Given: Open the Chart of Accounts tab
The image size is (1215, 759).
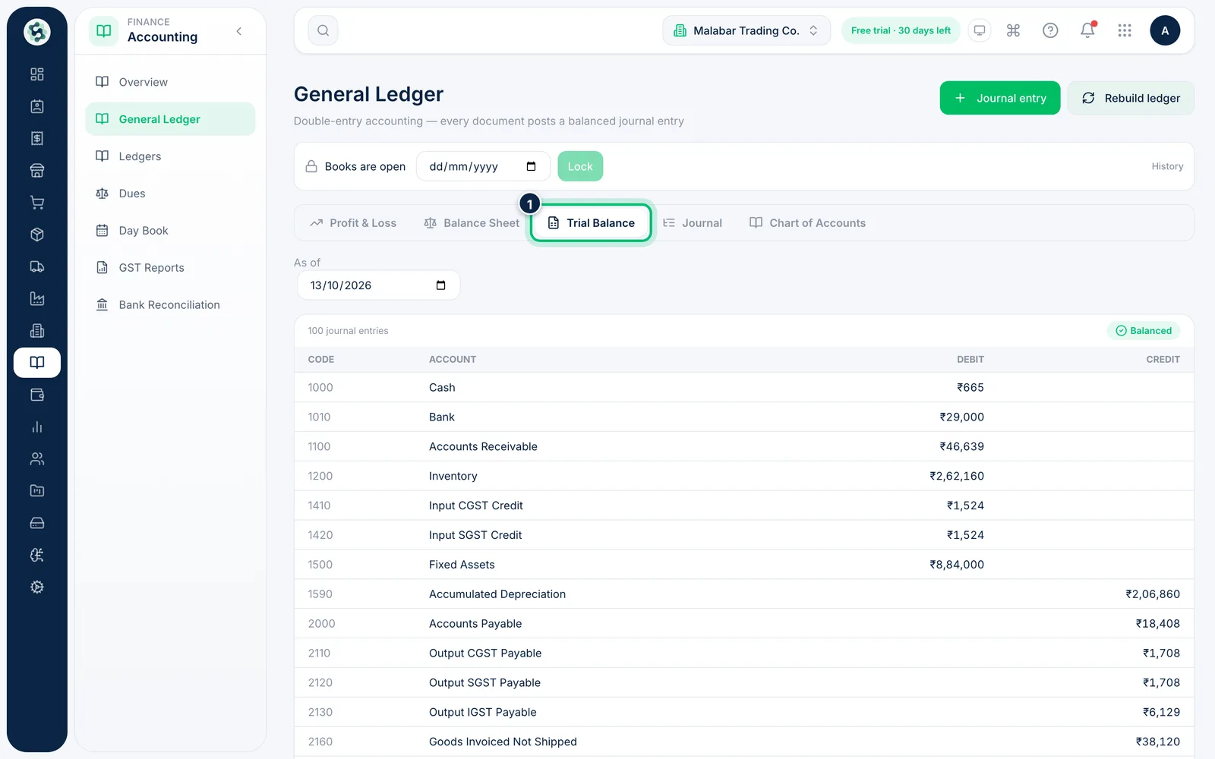Looking at the screenshot, I should (x=807, y=223).
